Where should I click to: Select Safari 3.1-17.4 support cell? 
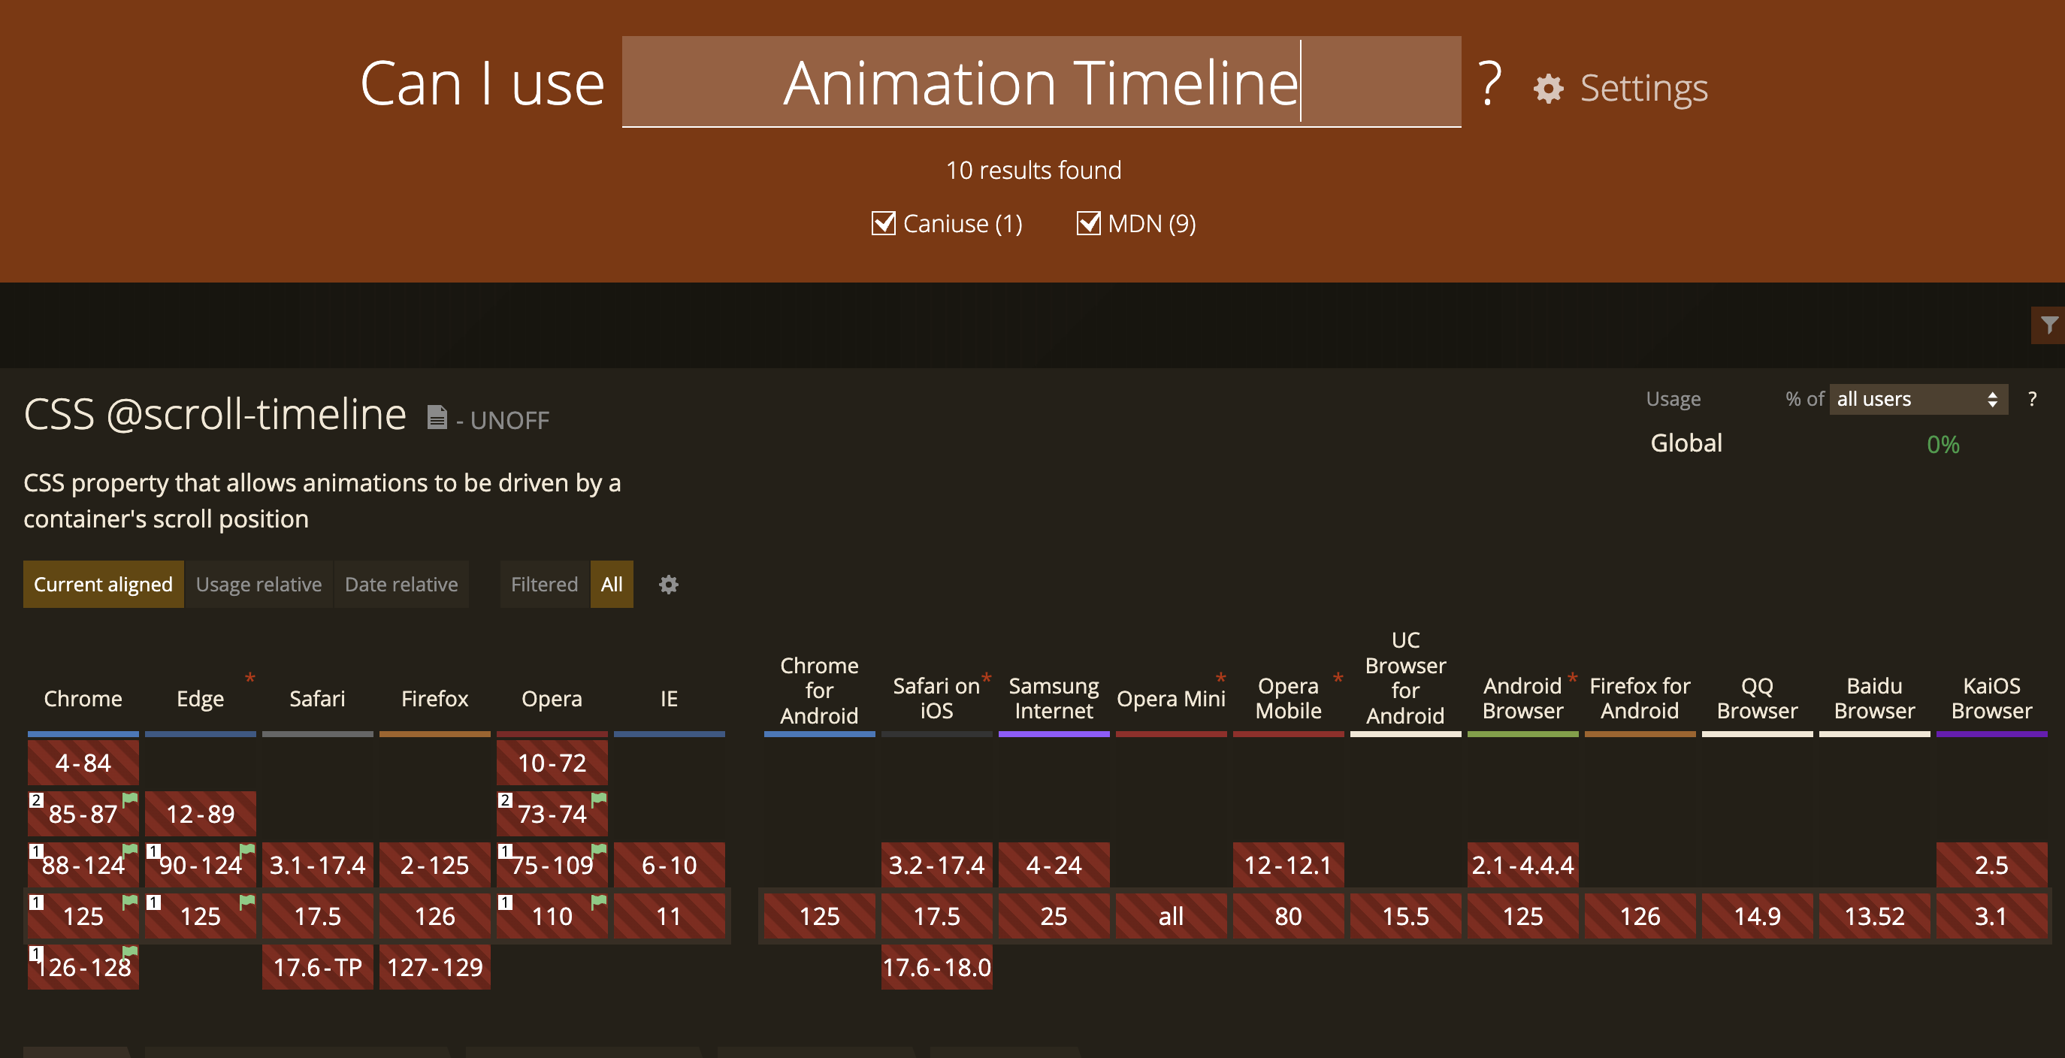coord(317,866)
